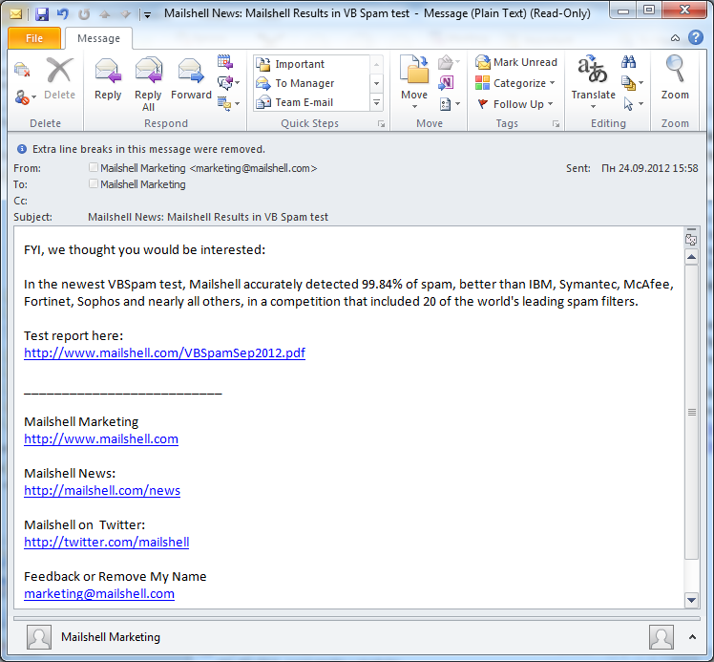714x662 pixels.
Task: Save the message with the floppy disk icon
Action: 41,14
